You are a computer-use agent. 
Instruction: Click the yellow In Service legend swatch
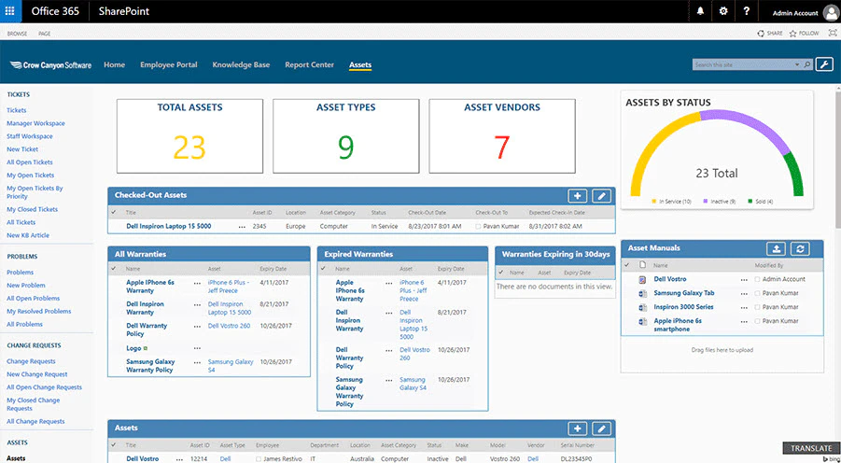653,202
